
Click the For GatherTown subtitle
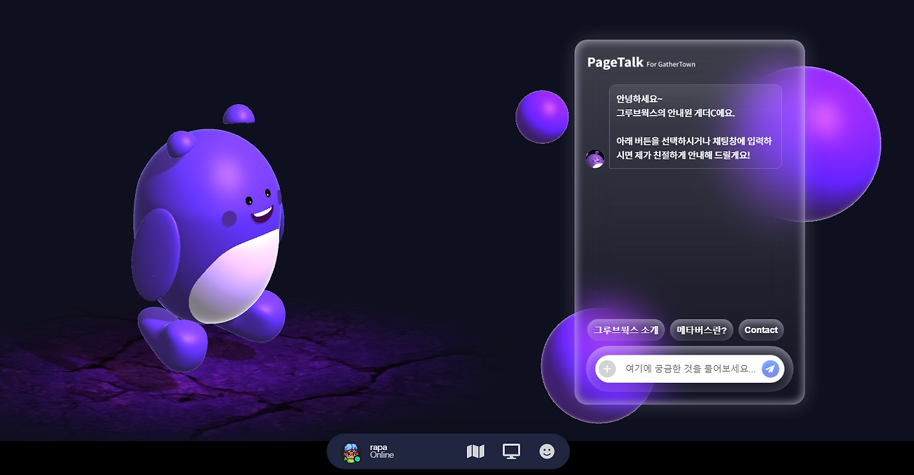[x=671, y=64]
